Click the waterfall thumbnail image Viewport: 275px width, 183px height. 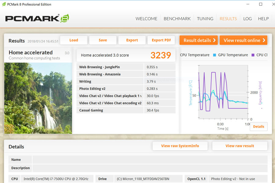click(x=38, y=98)
